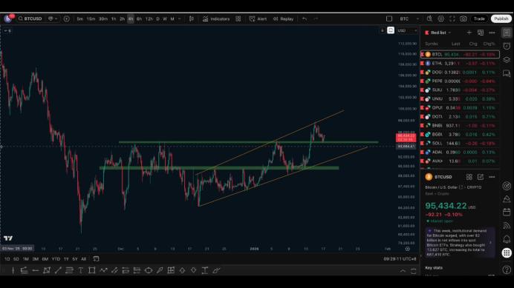Expand the Bitcoin news summary card
The image size is (514, 288).
point(461,242)
